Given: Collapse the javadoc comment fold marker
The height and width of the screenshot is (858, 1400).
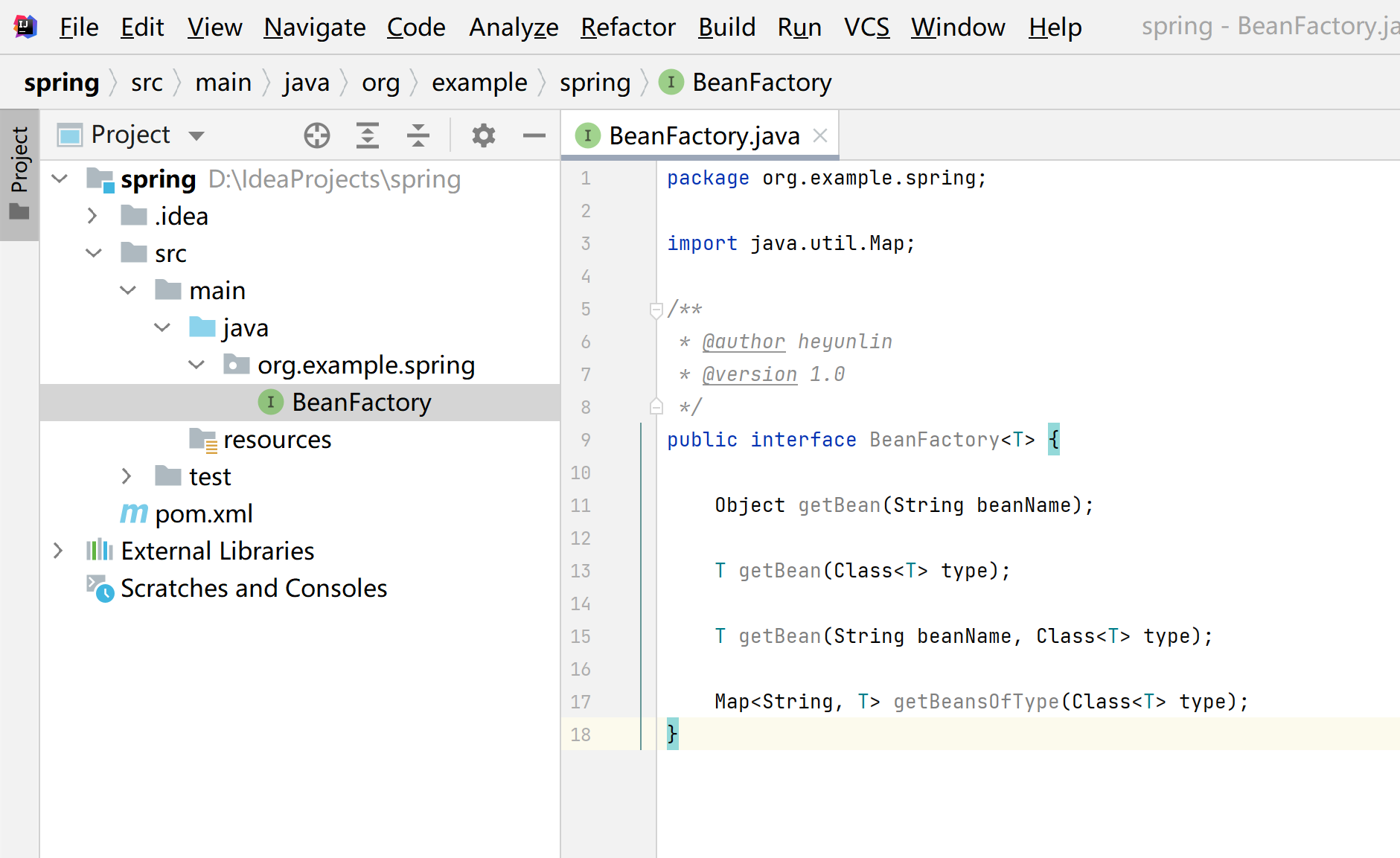Looking at the screenshot, I should point(656,310).
